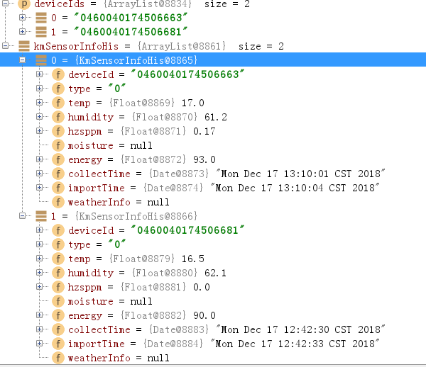Click field icon beside hzsppm Float@8871

[58, 131]
